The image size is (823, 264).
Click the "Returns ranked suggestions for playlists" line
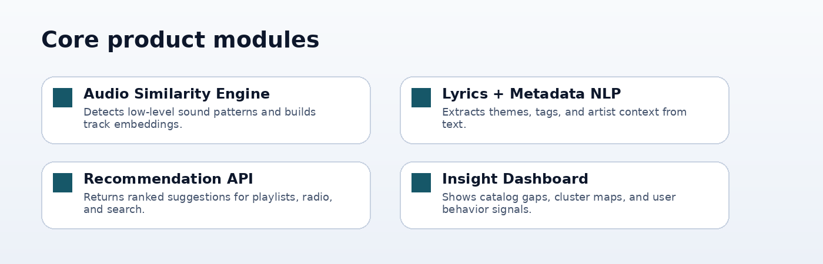click(x=208, y=197)
